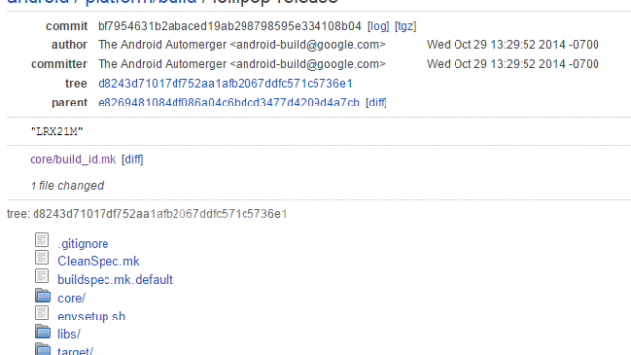
Task: Open the CleanSpec.mk file link
Action: coord(99,261)
